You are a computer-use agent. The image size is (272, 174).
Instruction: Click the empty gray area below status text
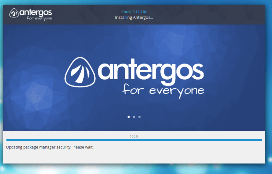pos(134,157)
